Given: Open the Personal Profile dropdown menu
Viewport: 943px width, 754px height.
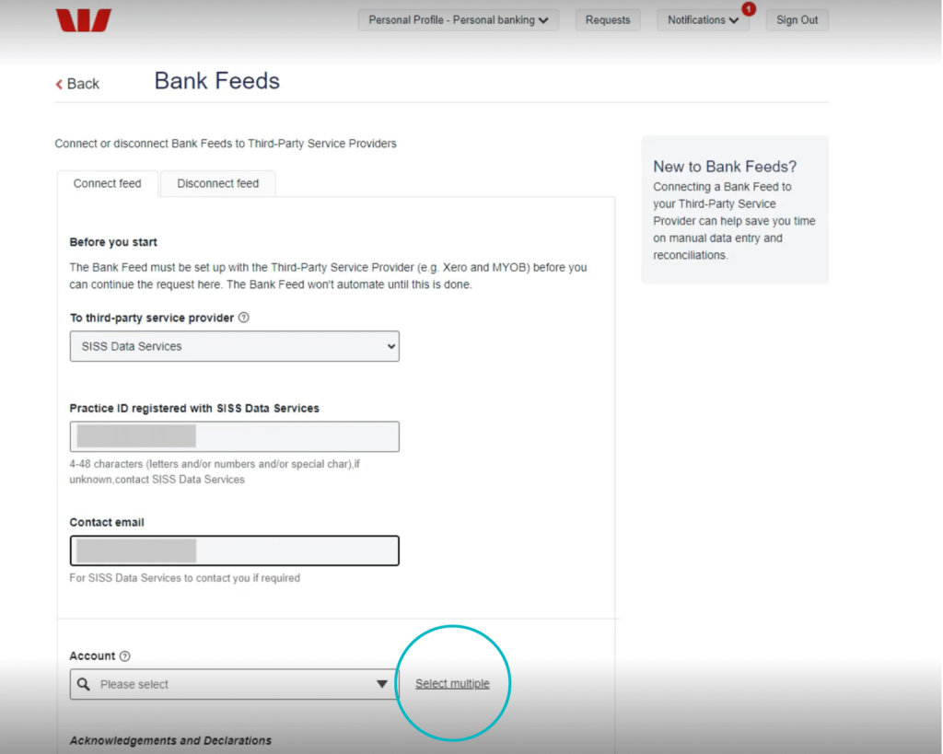Looking at the screenshot, I should [459, 20].
